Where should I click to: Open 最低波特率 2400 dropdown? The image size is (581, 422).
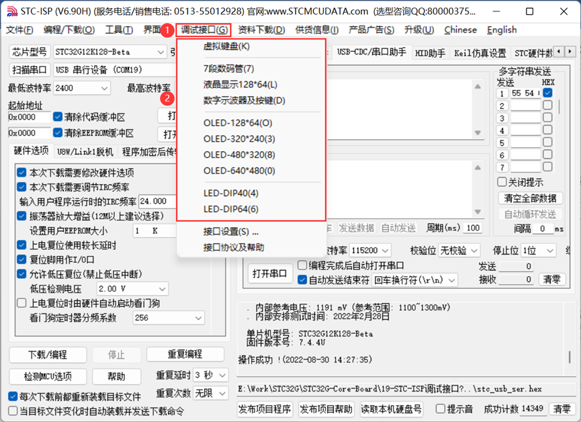(82, 88)
